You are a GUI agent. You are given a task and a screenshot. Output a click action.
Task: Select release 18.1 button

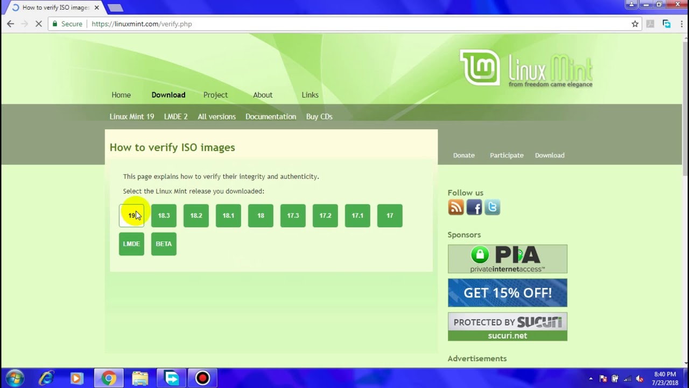coord(228,216)
